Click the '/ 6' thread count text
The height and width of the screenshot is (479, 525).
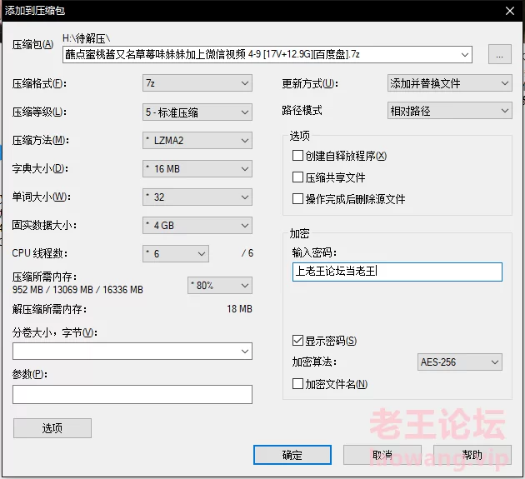[x=247, y=253]
